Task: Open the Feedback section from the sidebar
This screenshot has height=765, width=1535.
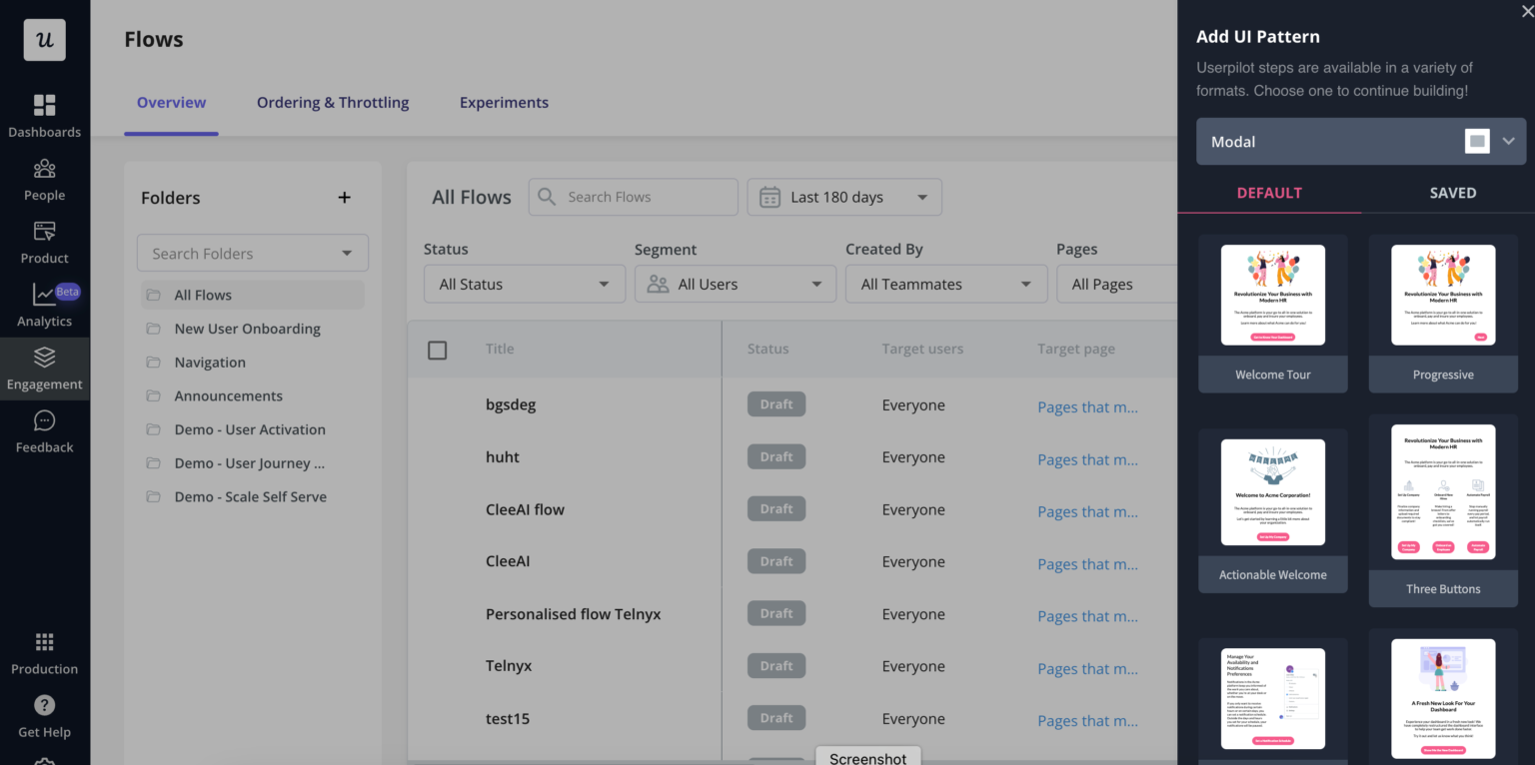Action: [44, 430]
